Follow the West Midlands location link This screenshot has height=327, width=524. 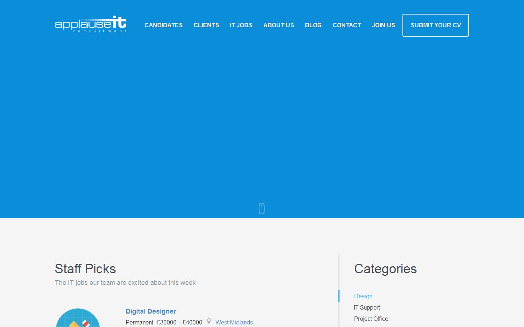[234, 322]
